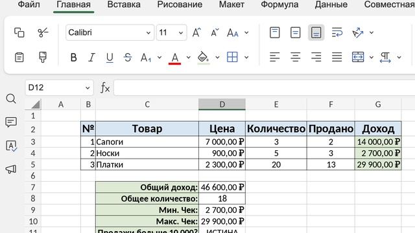Expand fill color dropdown arrow

[217, 58]
